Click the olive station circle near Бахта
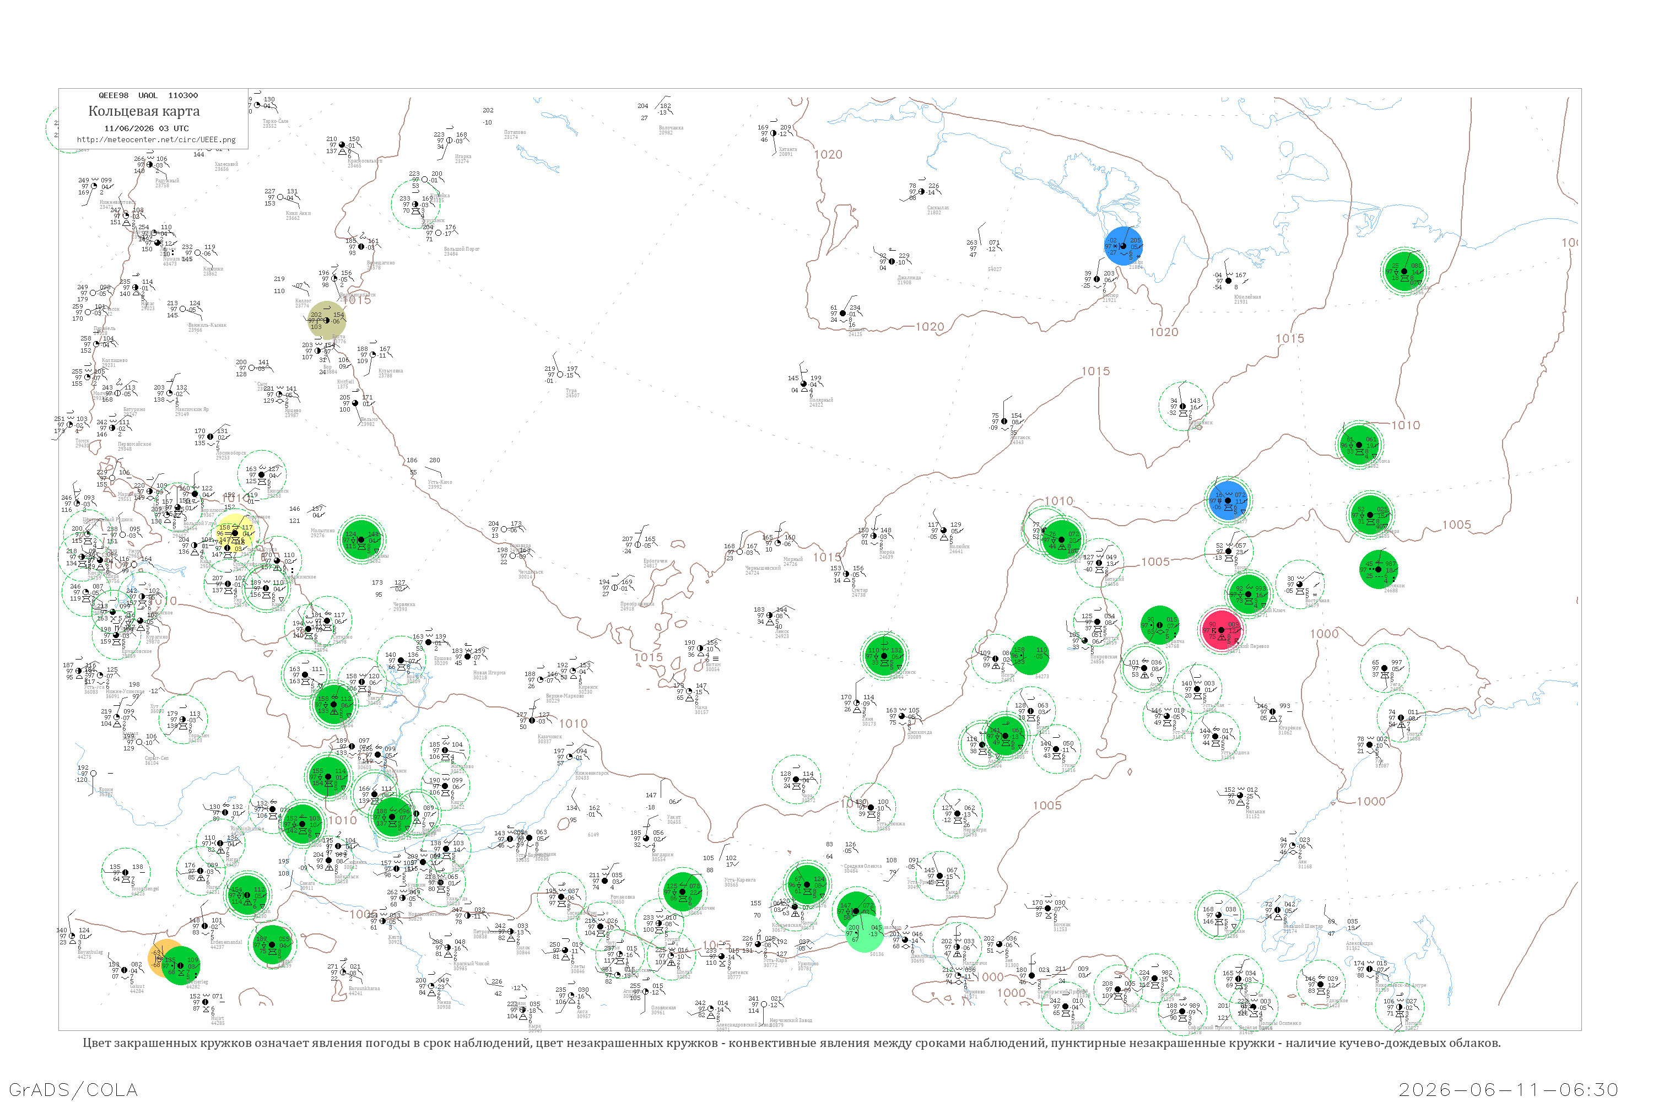The width and height of the screenshot is (1653, 1102). tap(327, 321)
